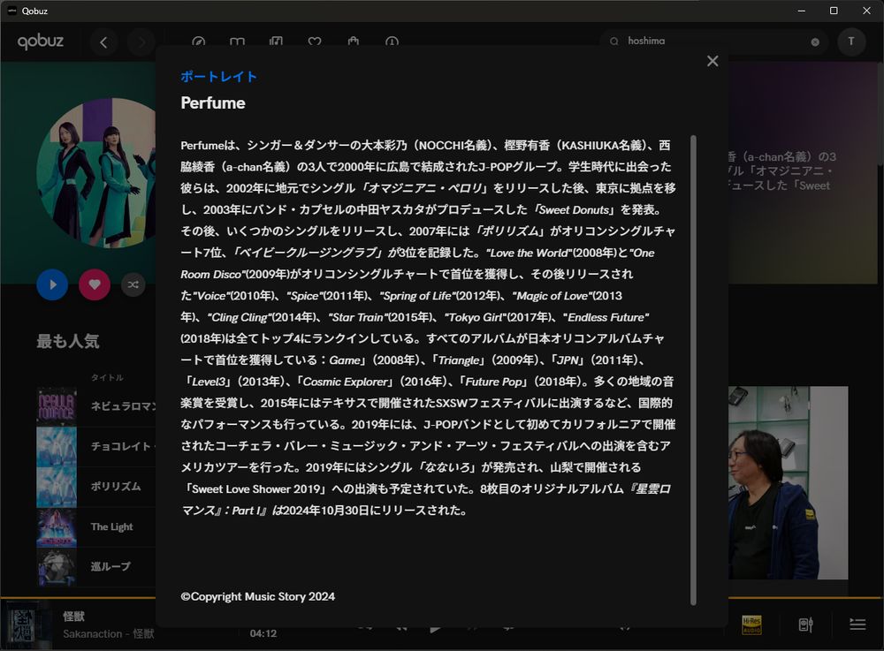Click the チョコレイト track cover thumbnail
This screenshot has height=651, width=884.
point(57,447)
